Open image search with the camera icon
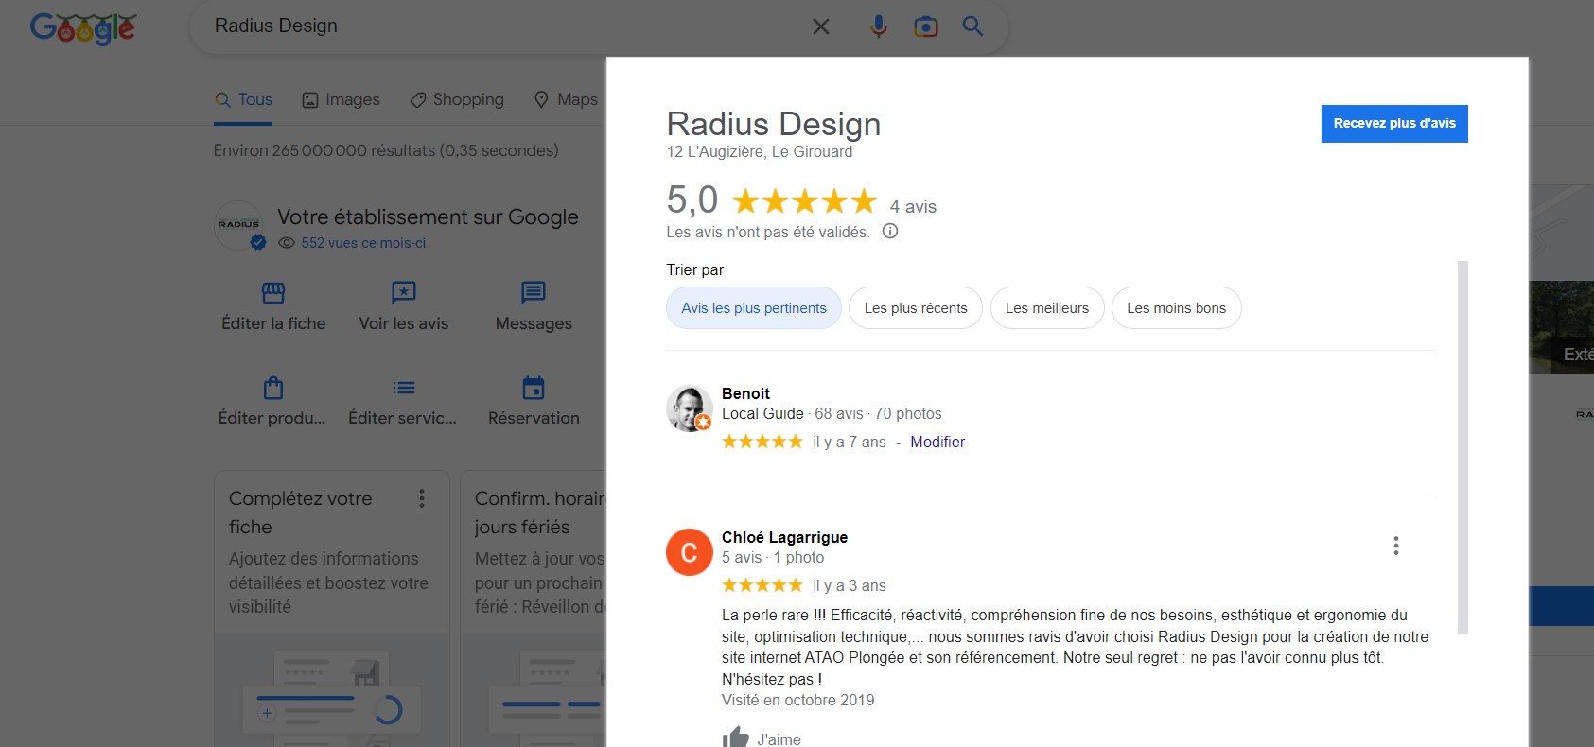1594x747 pixels. coord(926,26)
